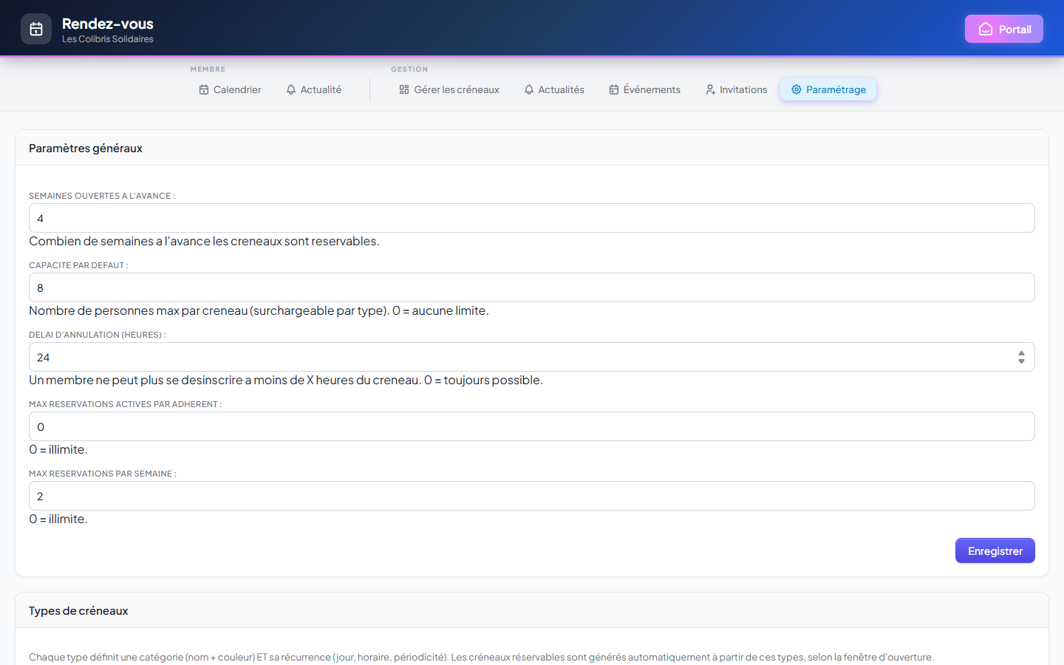Click the user icon beside Invitations
The image size is (1064, 665).
[710, 89]
